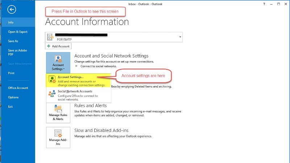Open Manage Rules & Alerts
The height and width of the screenshot is (163, 290).
58,112
